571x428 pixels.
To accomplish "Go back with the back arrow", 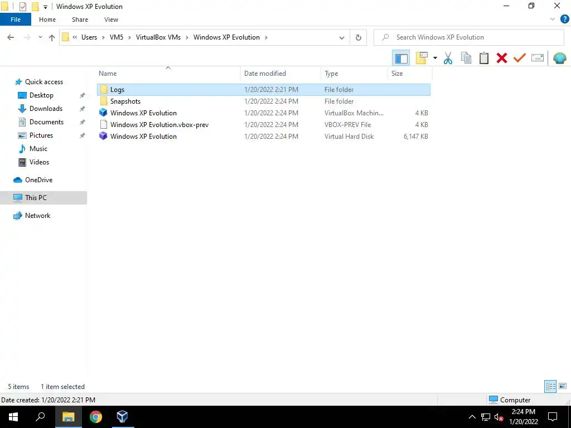I will (11, 37).
